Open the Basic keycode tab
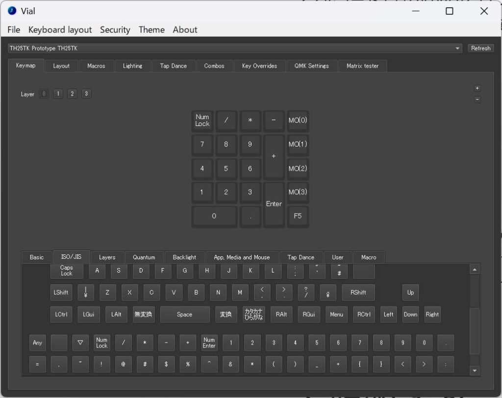The image size is (502, 398). click(x=37, y=257)
